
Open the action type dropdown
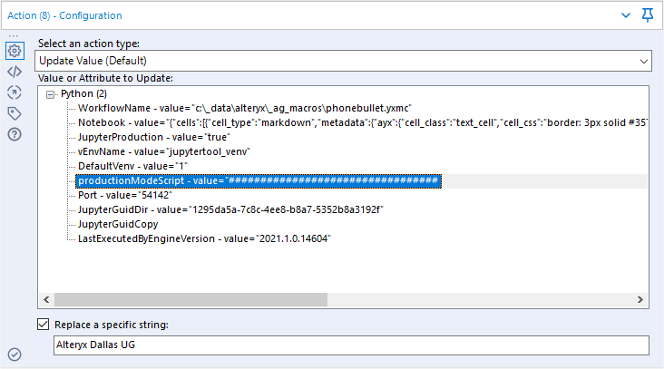(x=343, y=61)
